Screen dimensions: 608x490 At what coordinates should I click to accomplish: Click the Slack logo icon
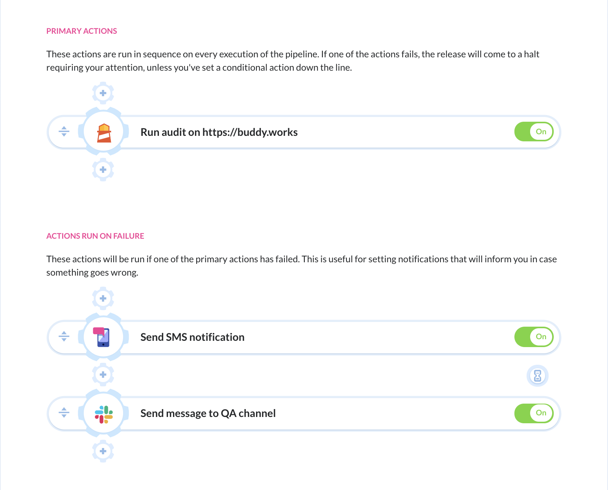point(104,414)
